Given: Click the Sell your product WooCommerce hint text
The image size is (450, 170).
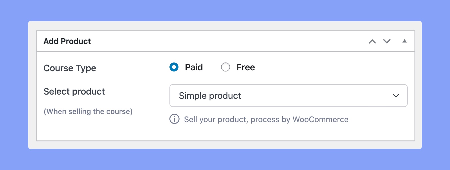Looking at the screenshot, I should (x=266, y=119).
